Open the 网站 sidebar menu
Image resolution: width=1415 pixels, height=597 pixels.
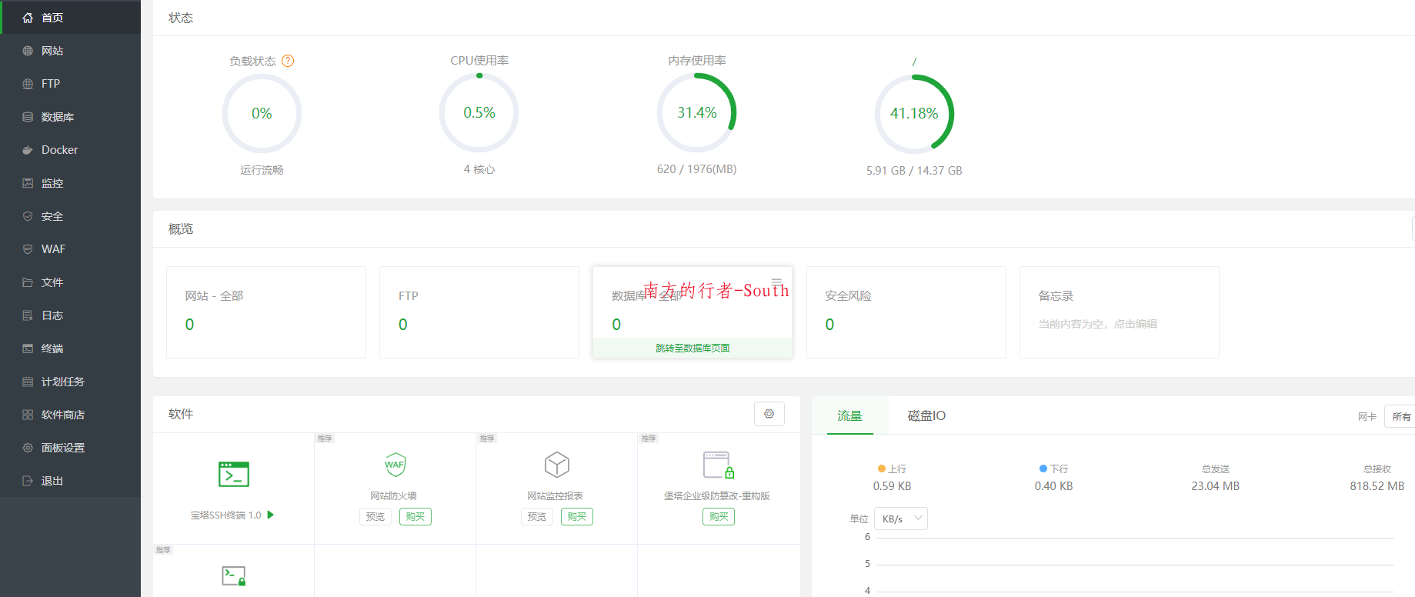(x=70, y=51)
